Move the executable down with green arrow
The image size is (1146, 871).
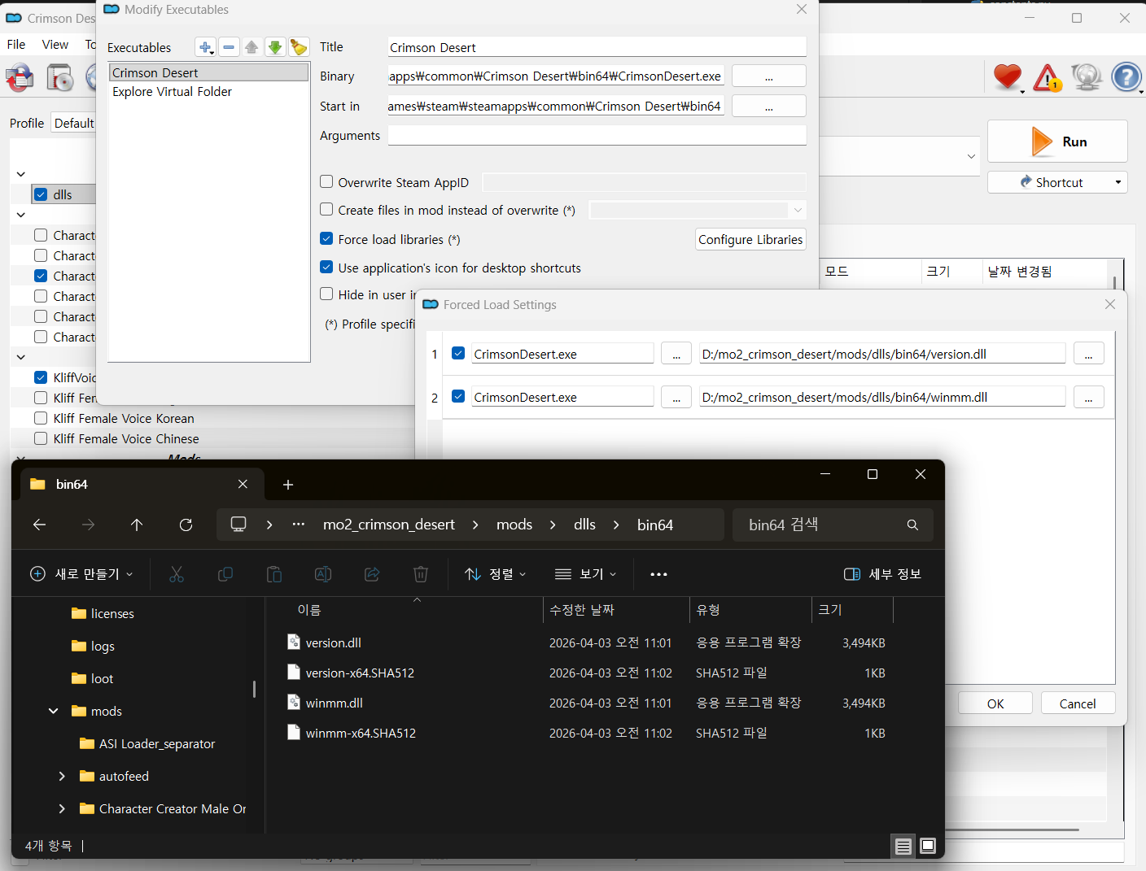click(275, 47)
